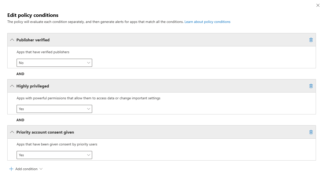Click Priority account consent given header title
Image resolution: width=323 pixels, height=185 pixels.
click(x=45, y=132)
